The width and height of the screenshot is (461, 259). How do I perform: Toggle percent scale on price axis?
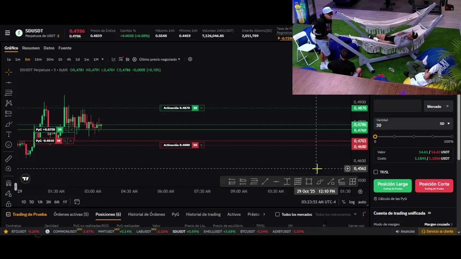tap(344, 202)
